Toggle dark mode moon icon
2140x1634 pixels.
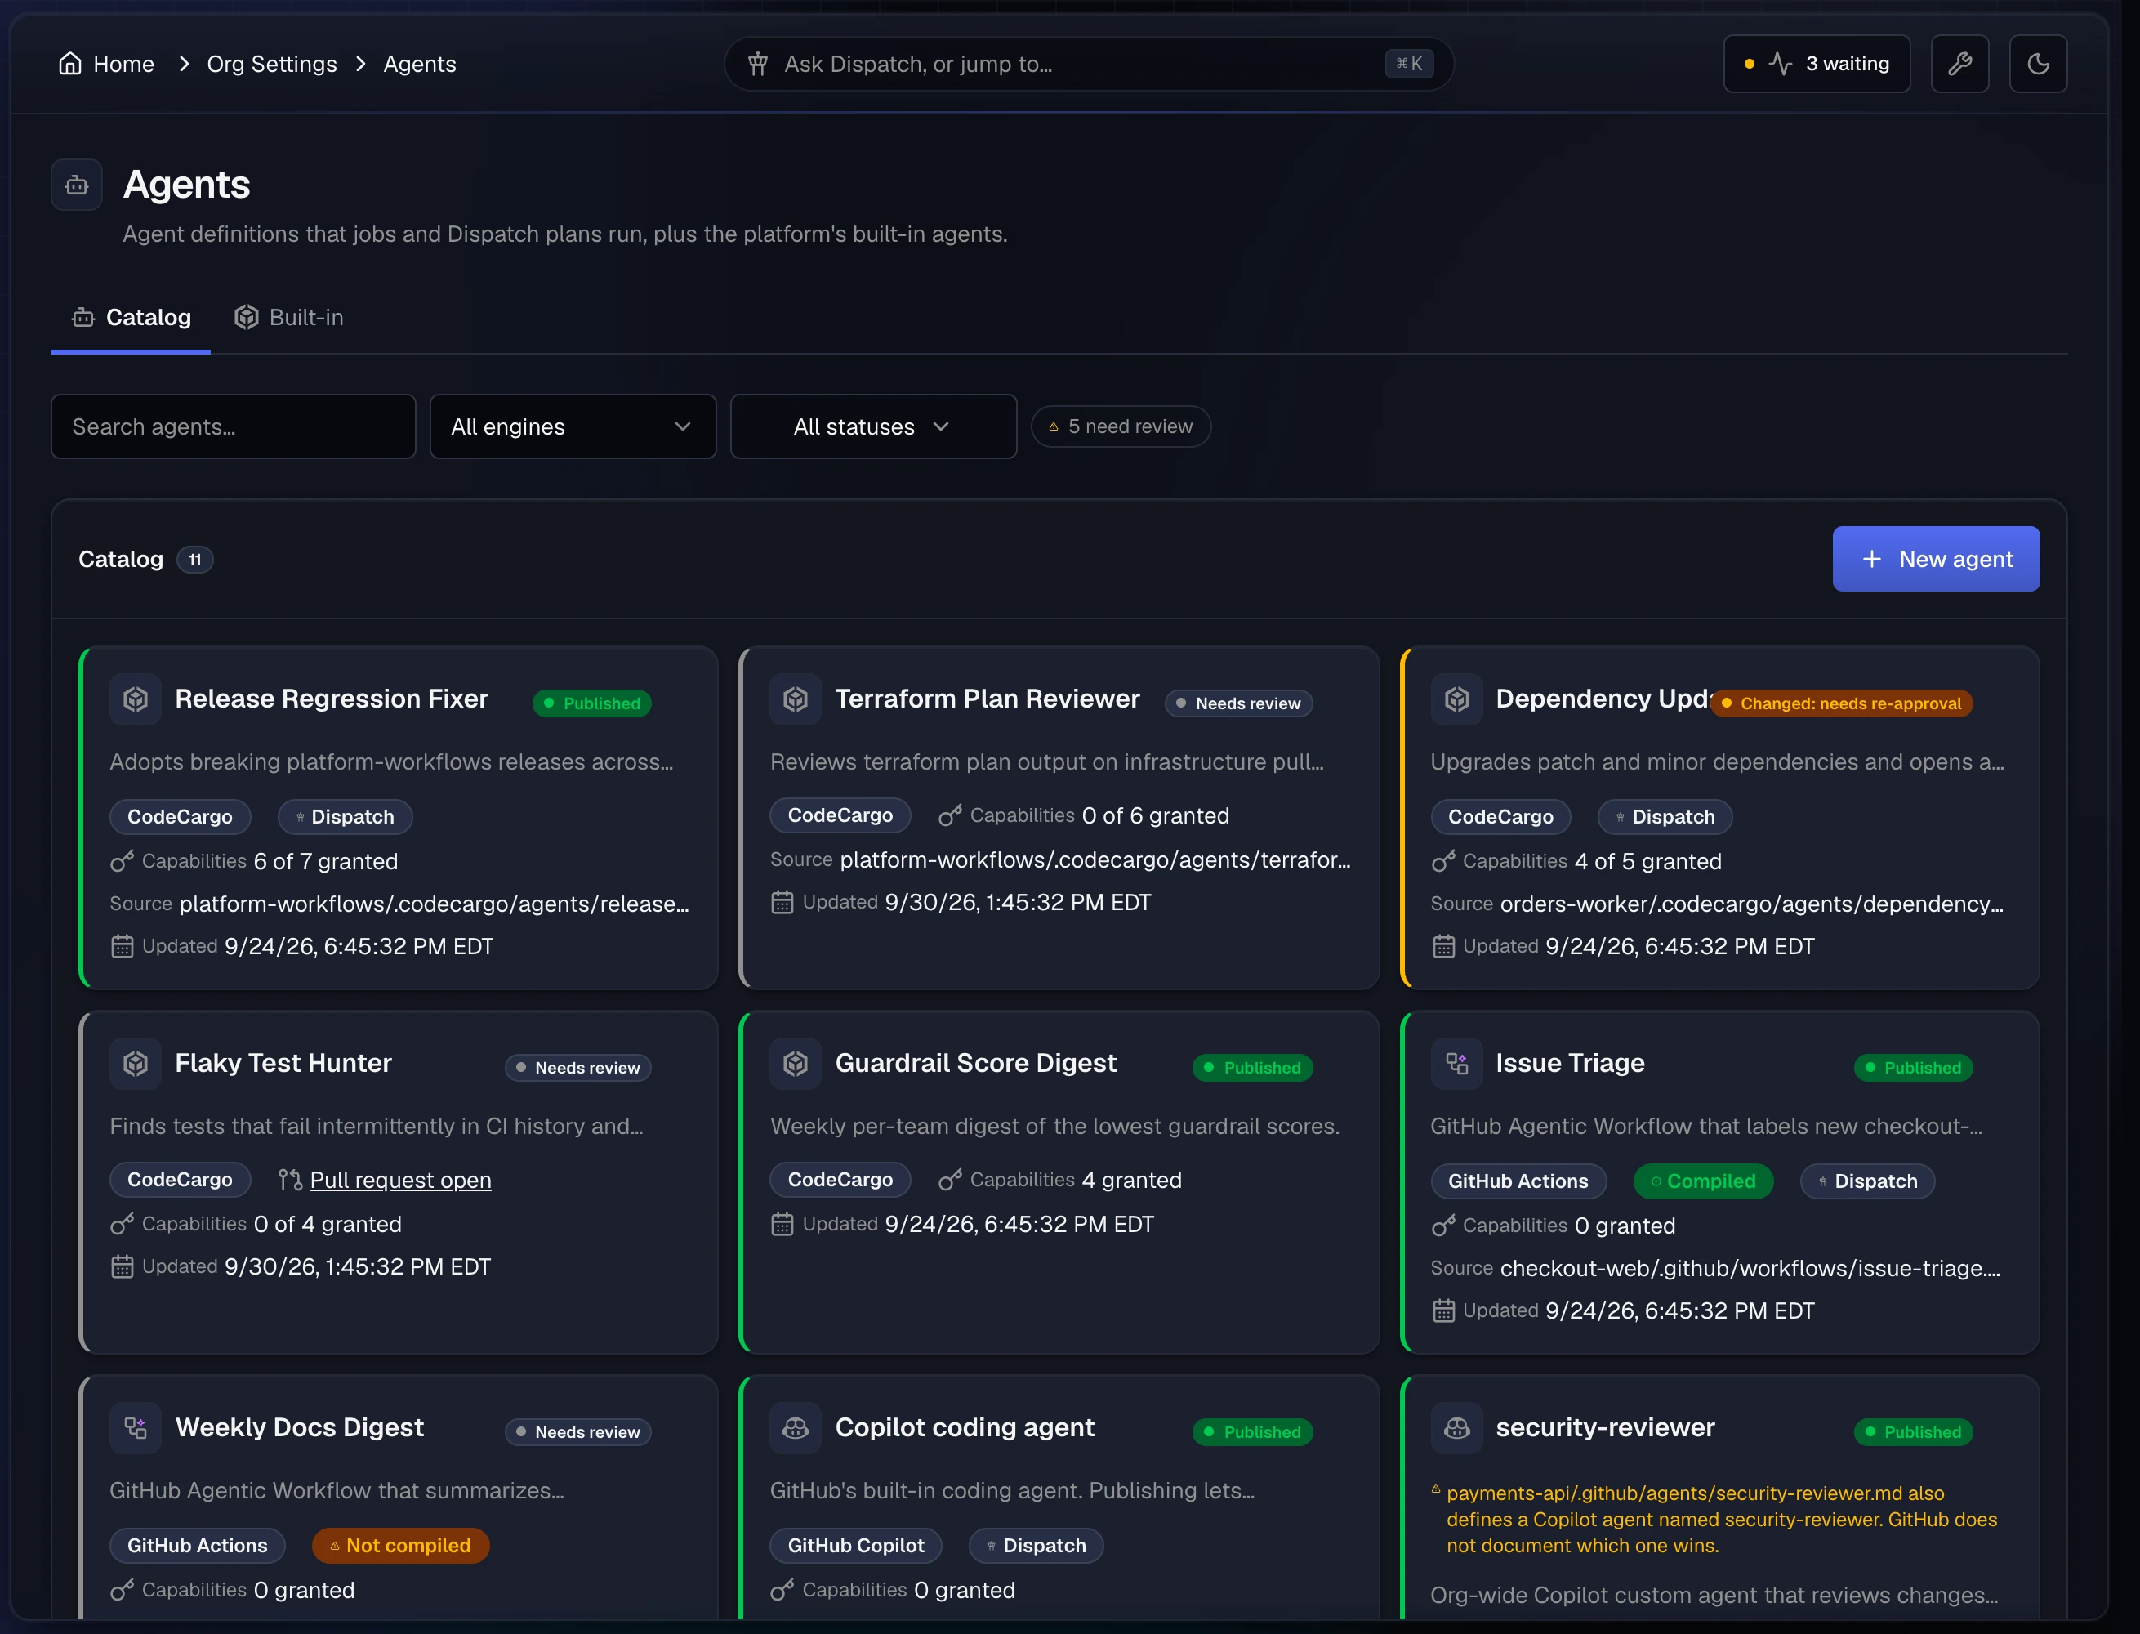point(2038,65)
